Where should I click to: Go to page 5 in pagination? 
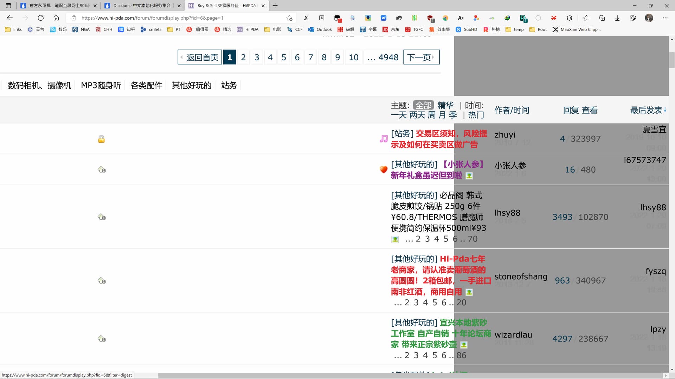[284, 57]
